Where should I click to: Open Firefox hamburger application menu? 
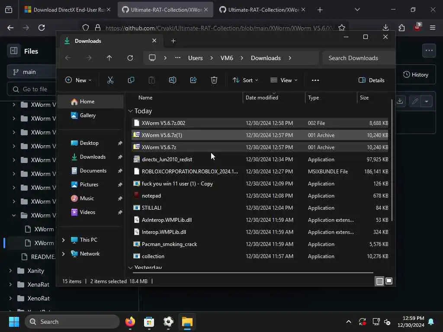coord(433,28)
